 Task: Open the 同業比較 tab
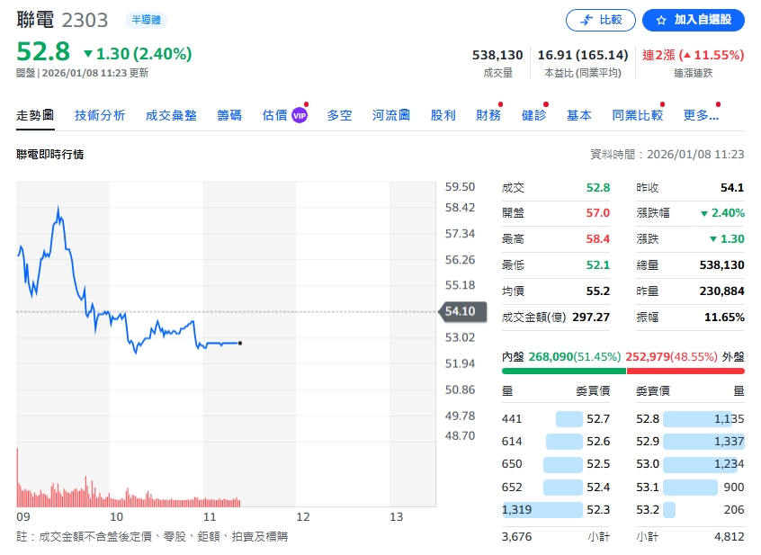coord(637,115)
